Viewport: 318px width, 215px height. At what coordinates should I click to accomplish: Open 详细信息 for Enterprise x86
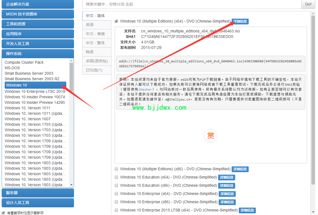click(227, 202)
